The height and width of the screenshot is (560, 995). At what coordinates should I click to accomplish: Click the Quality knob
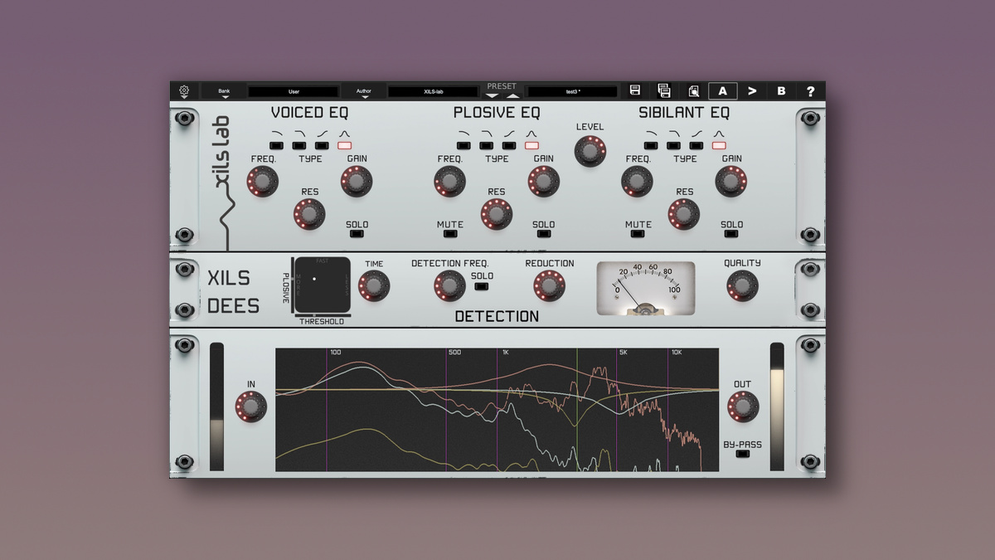pyautogui.click(x=742, y=286)
